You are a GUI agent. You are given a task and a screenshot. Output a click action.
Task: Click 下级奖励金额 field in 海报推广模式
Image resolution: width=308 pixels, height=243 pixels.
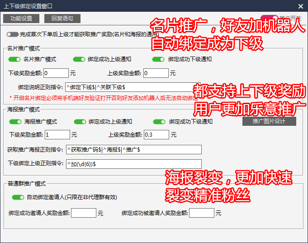point(57,134)
